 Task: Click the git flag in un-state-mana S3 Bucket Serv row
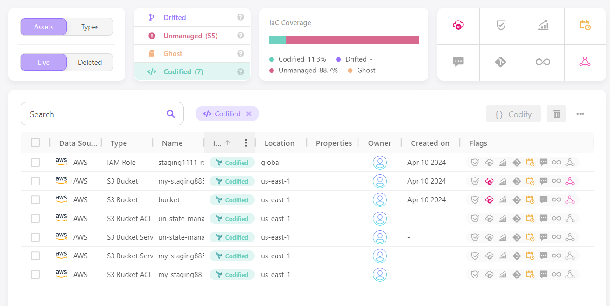[517, 237]
